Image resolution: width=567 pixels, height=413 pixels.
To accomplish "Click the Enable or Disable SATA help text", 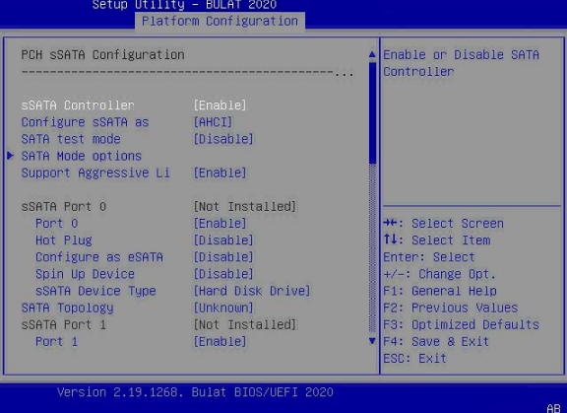I will (461, 63).
